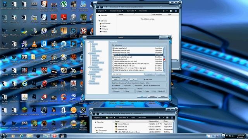Select the RealMedia streaming handler radio

[113, 86]
